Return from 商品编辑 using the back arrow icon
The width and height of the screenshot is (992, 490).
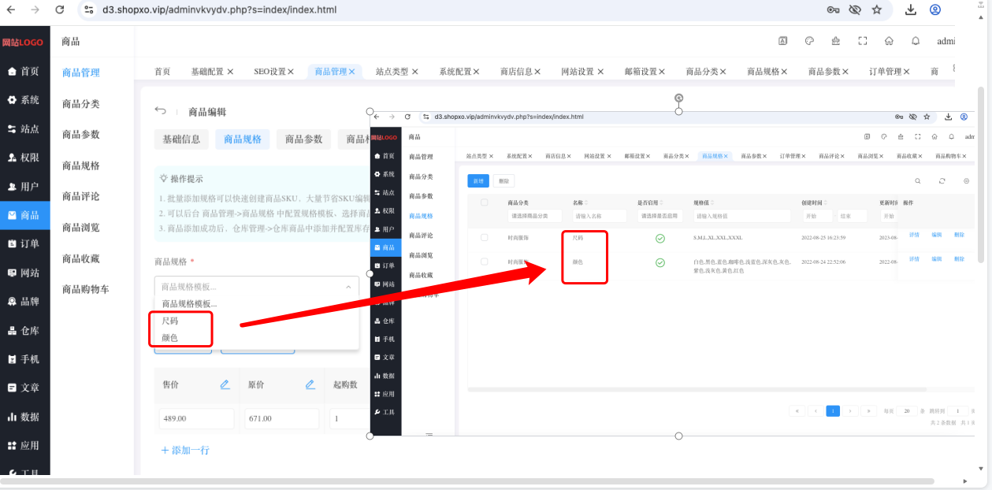coord(161,111)
